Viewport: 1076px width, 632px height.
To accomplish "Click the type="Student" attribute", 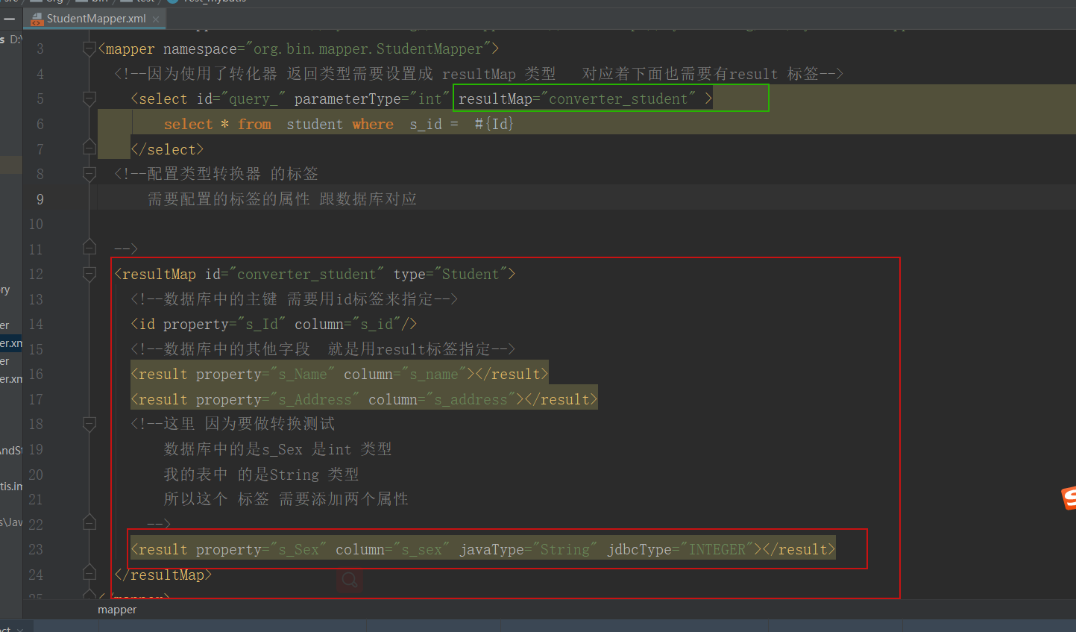I will 450,274.
